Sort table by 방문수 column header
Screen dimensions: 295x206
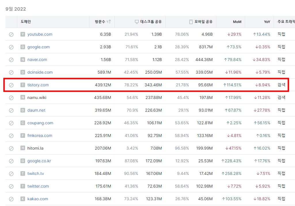[102, 22]
